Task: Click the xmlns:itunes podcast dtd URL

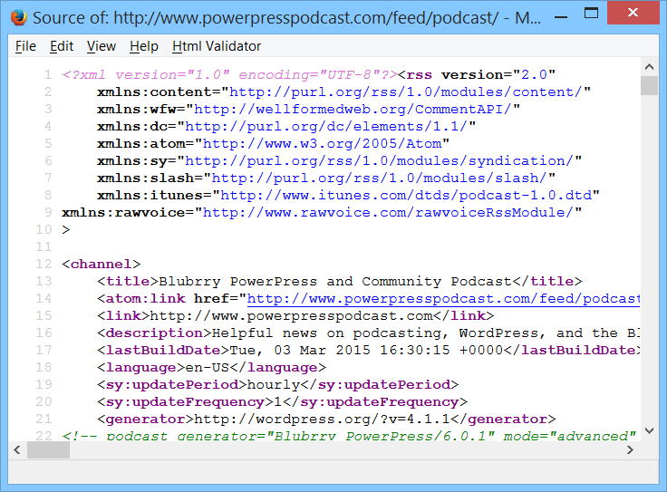Action: (406, 195)
